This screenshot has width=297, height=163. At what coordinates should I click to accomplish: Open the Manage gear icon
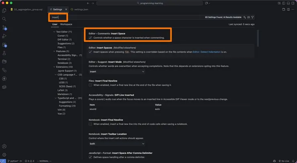(4, 155)
